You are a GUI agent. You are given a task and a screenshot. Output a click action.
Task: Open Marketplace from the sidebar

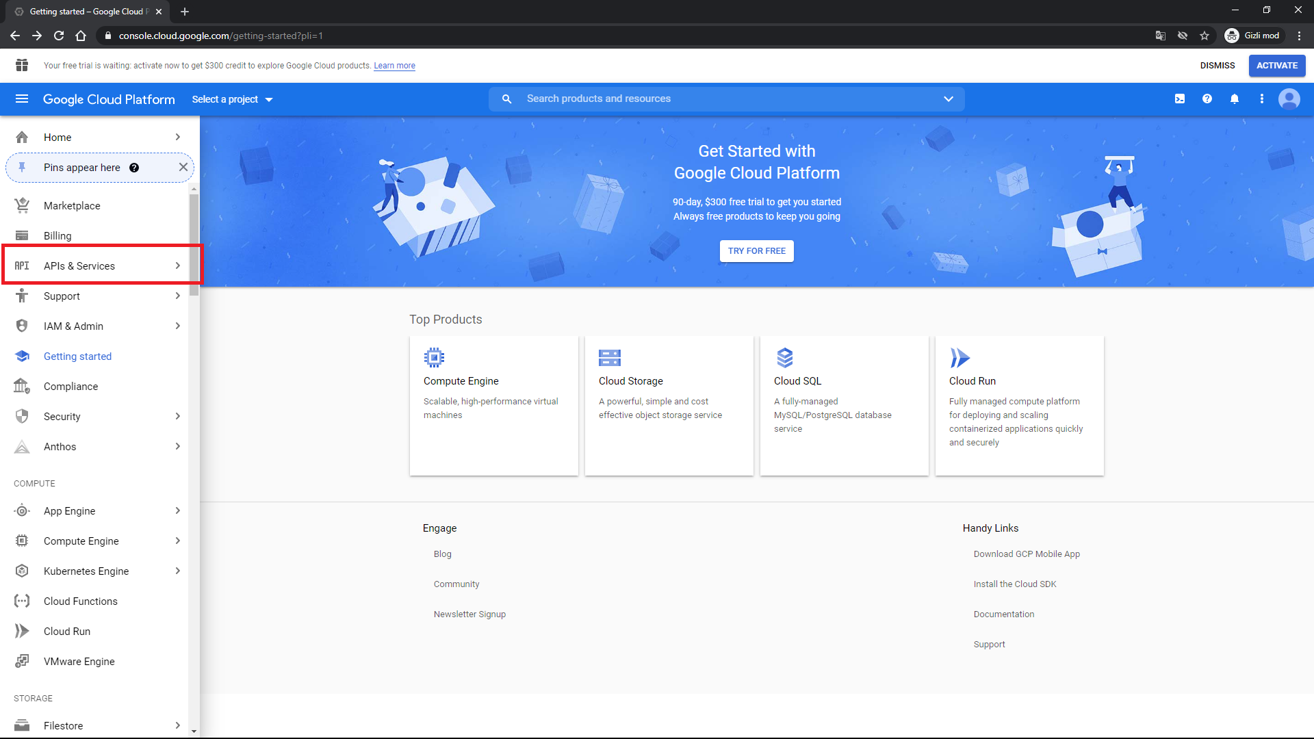coord(94,205)
